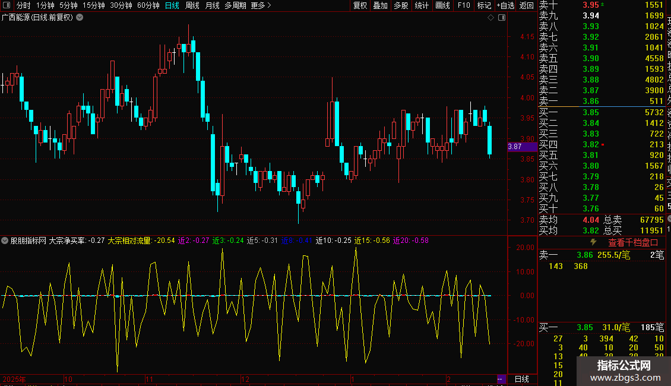Select 买四 bid row at 3.82
This screenshot has height=386, width=671.
pyautogui.click(x=602, y=144)
